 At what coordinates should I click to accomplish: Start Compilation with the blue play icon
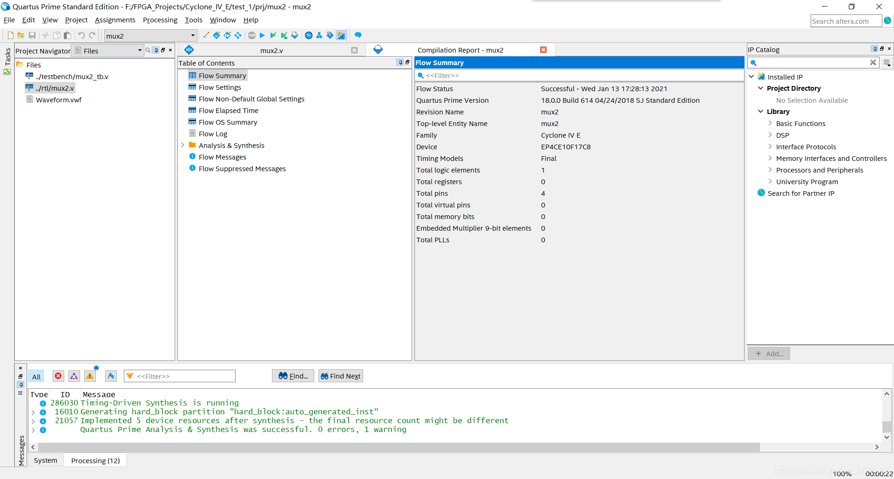click(262, 35)
